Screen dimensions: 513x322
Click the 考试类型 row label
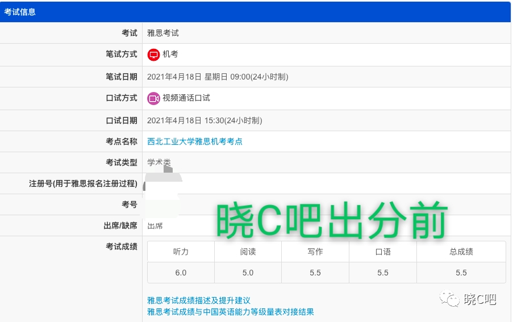[122, 162]
